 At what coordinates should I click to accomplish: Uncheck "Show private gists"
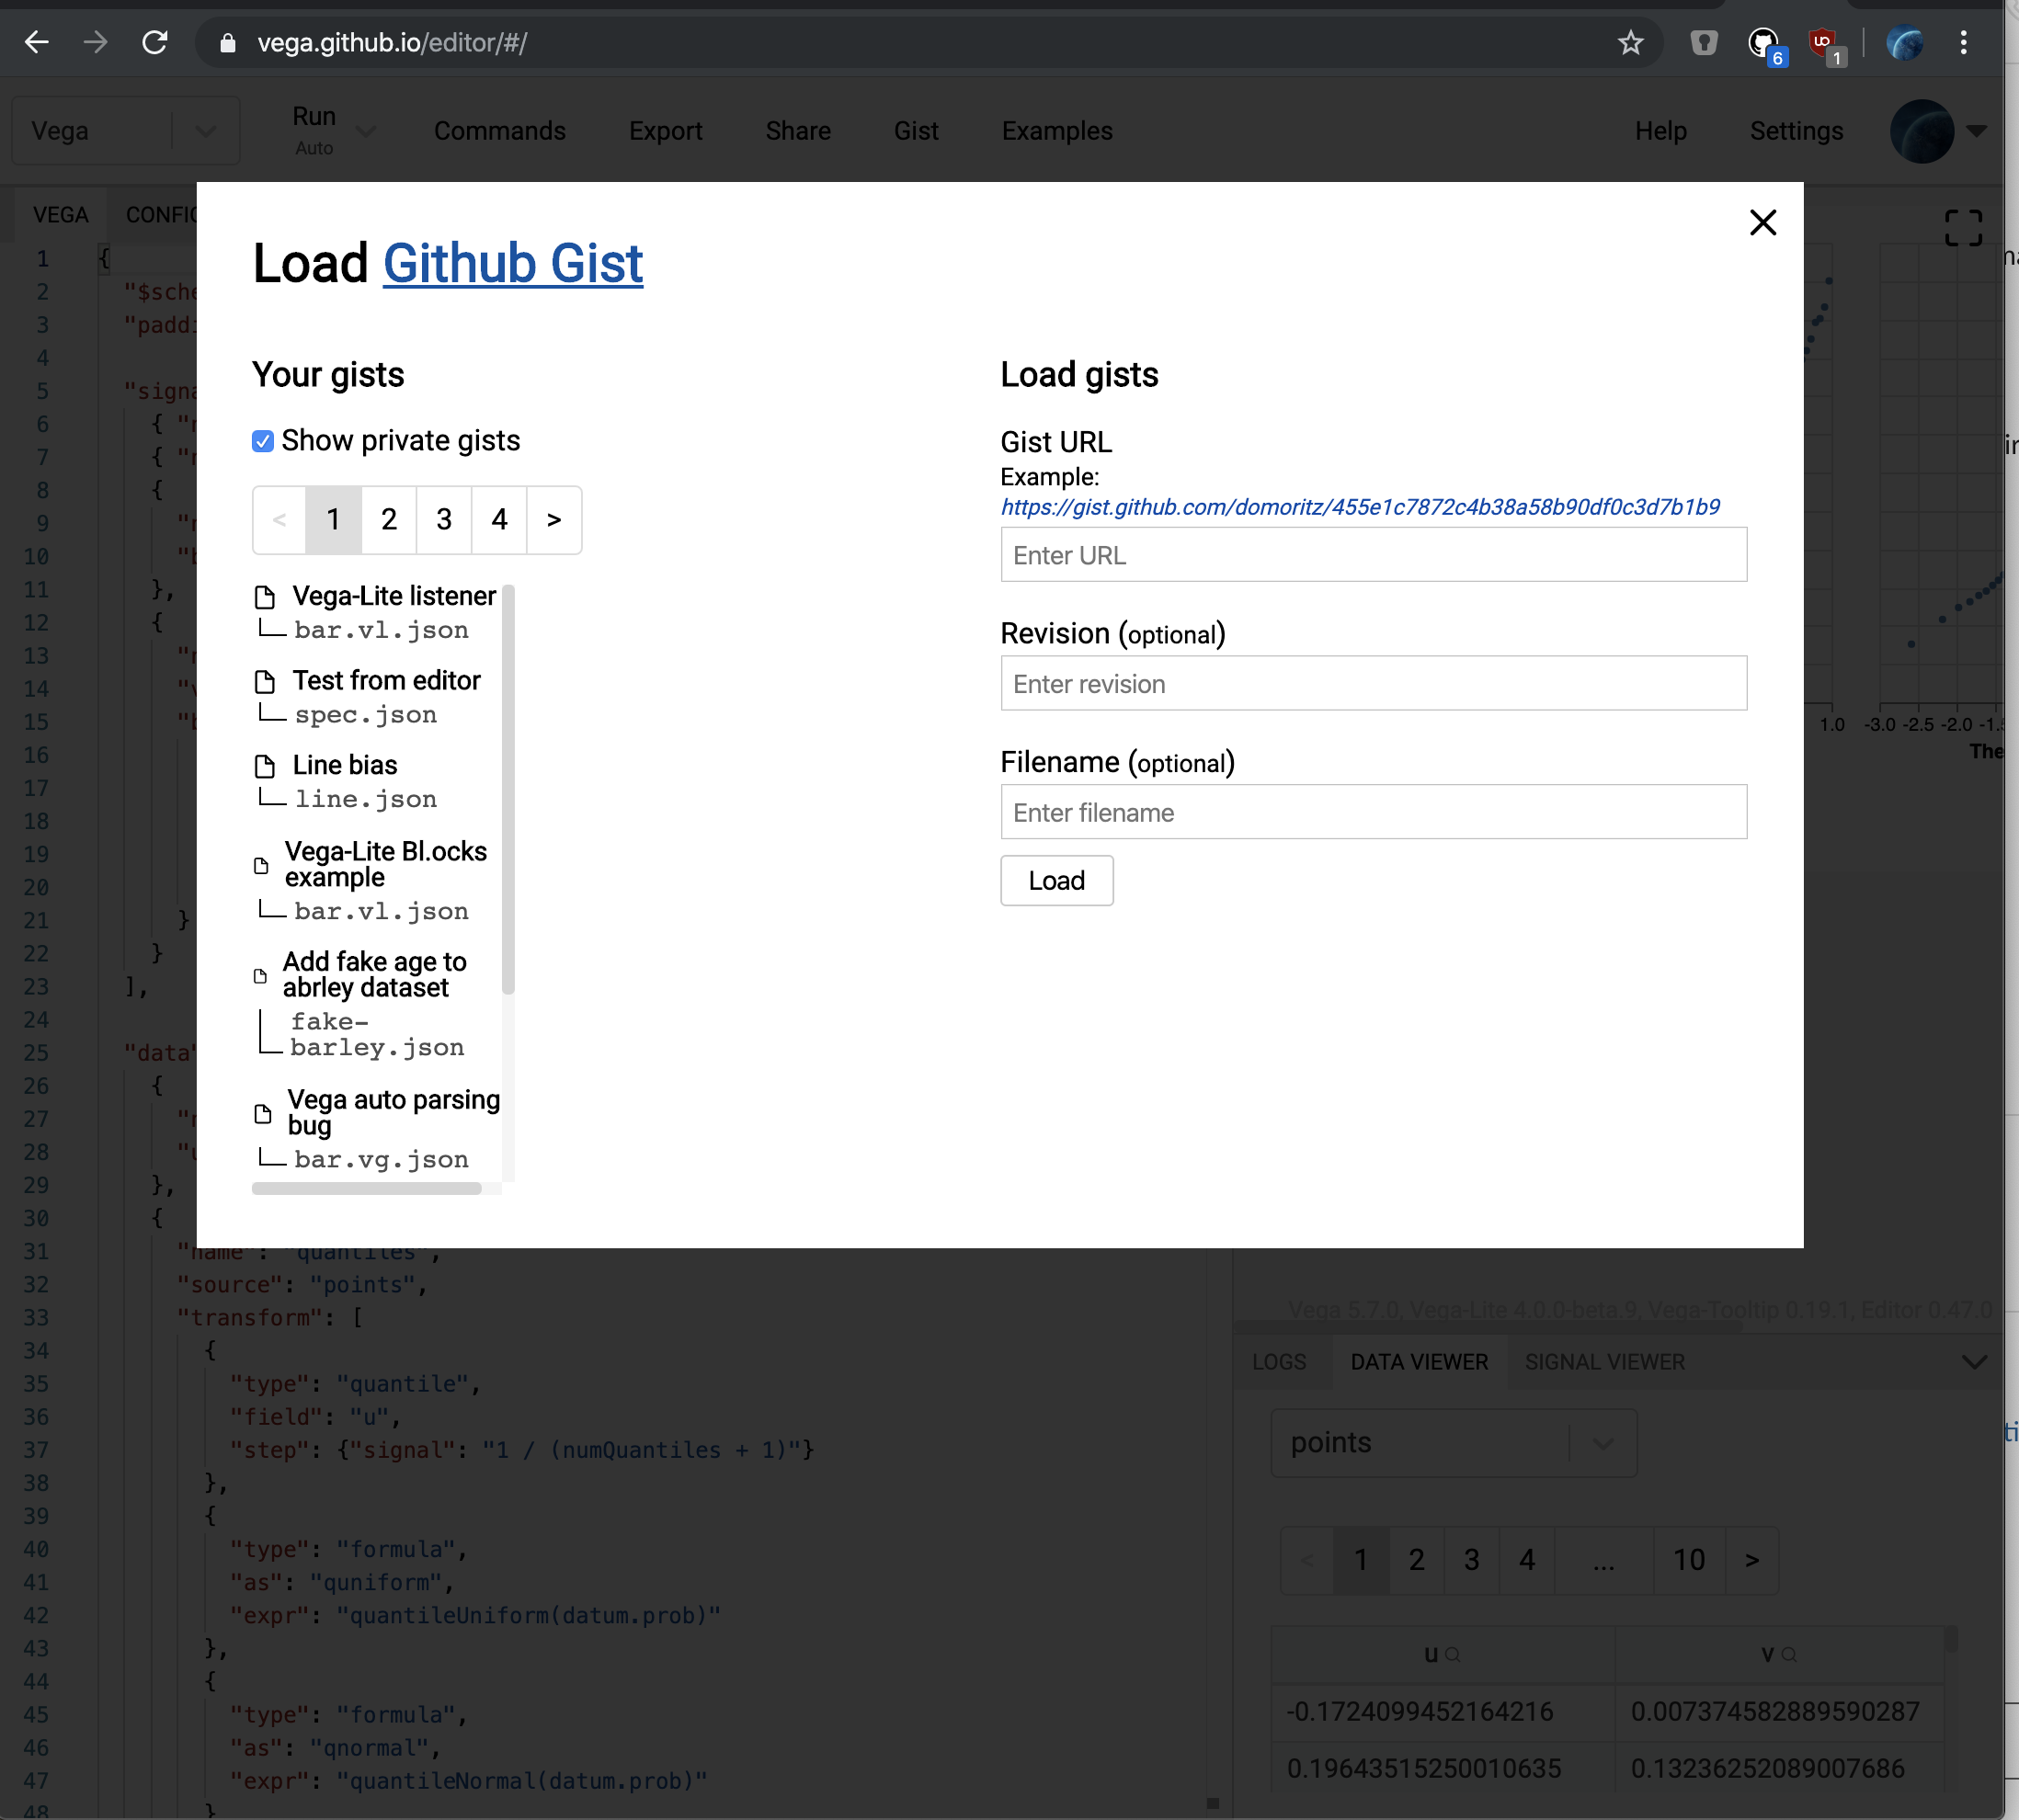pos(261,440)
